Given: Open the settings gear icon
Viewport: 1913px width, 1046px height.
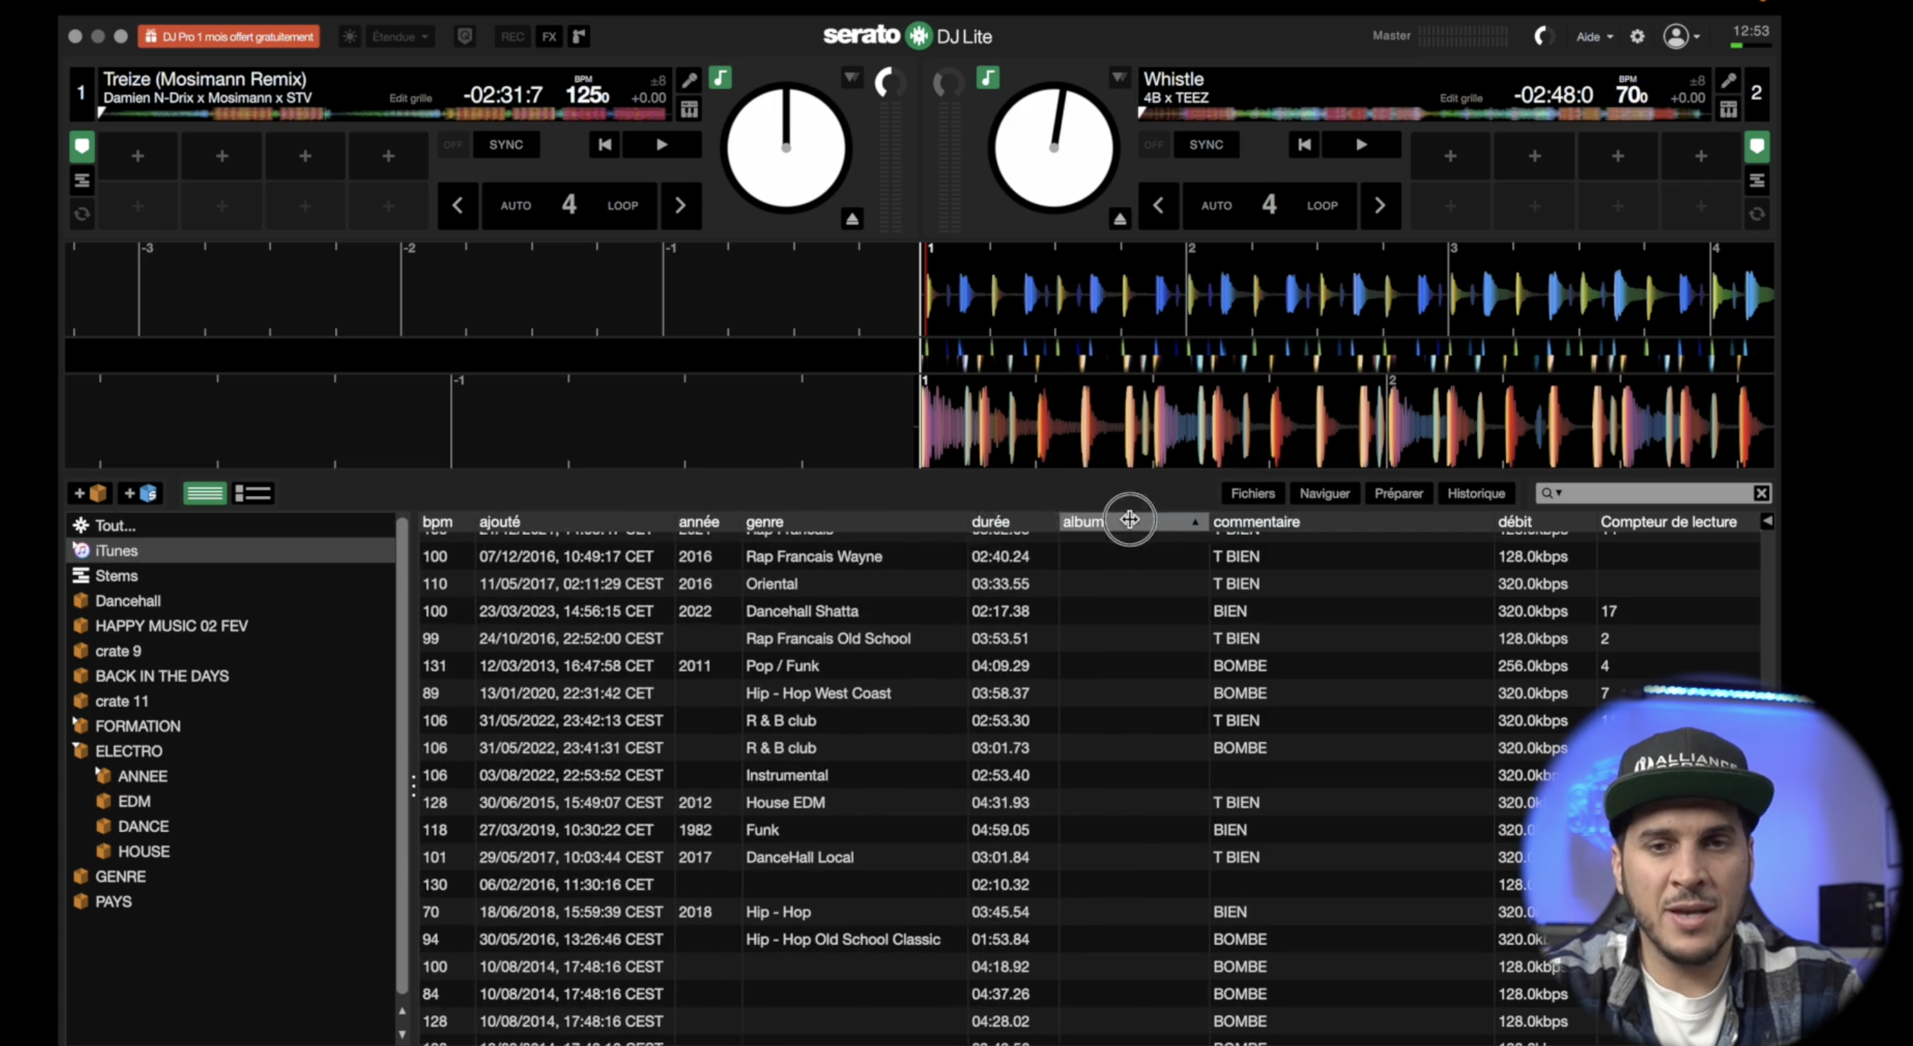Looking at the screenshot, I should point(1637,36).
